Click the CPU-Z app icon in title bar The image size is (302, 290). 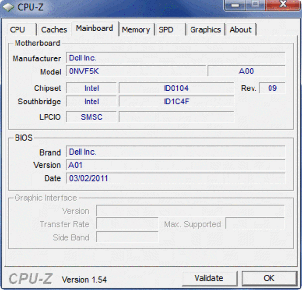point(8,7)
